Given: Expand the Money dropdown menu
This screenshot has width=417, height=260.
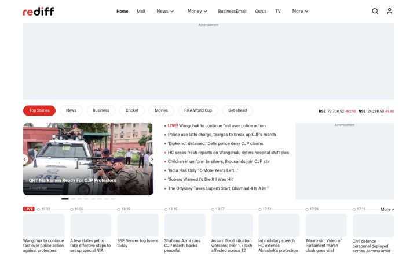Looking at the screenshot, I should click(x=197, y=11).
